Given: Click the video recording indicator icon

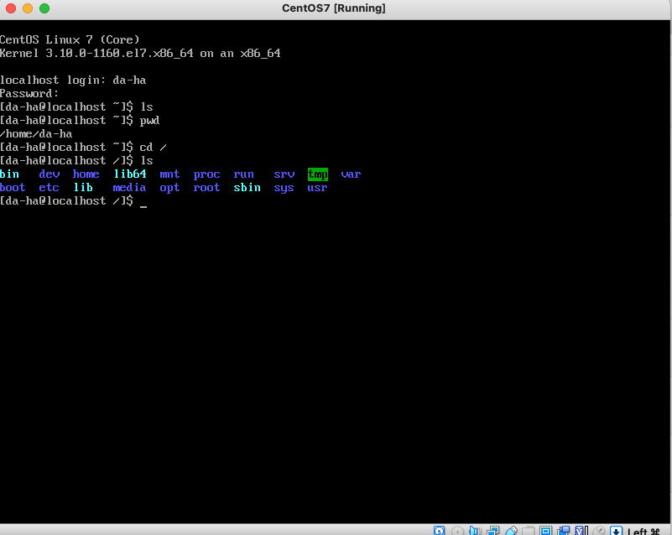Looking at the screenshot, I should (564, 531).
